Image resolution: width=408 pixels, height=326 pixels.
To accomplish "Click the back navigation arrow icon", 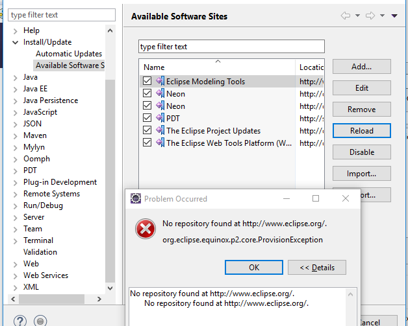I will [345, 16].
